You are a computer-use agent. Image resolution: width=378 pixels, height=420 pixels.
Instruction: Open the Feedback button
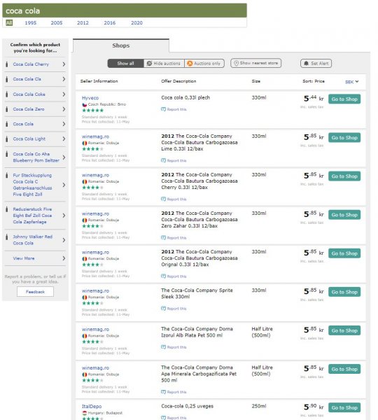tap(35, 292)
